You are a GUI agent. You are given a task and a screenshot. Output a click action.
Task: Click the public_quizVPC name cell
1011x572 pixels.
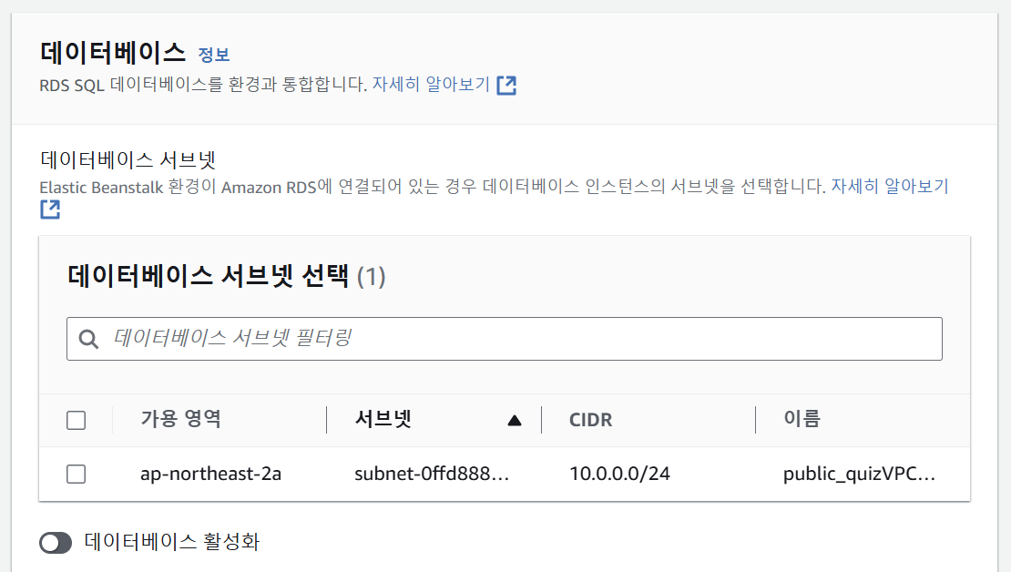coord(859,474)
